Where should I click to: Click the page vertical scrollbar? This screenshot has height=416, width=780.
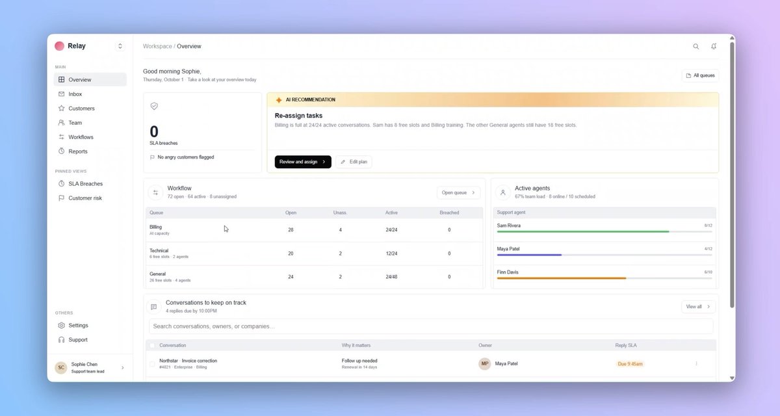[x=733, y=175]
